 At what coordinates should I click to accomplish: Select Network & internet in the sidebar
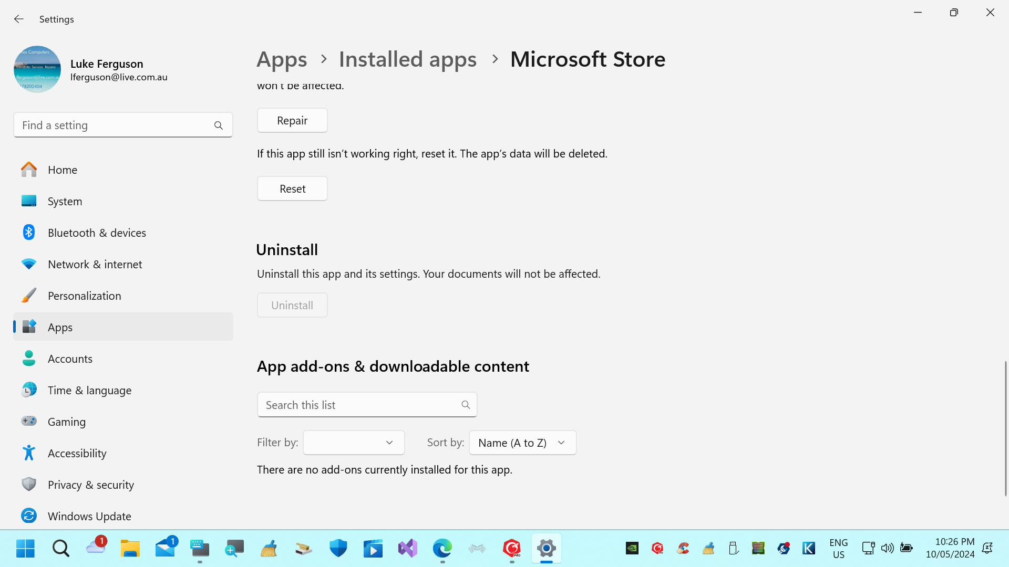point(123,264)
